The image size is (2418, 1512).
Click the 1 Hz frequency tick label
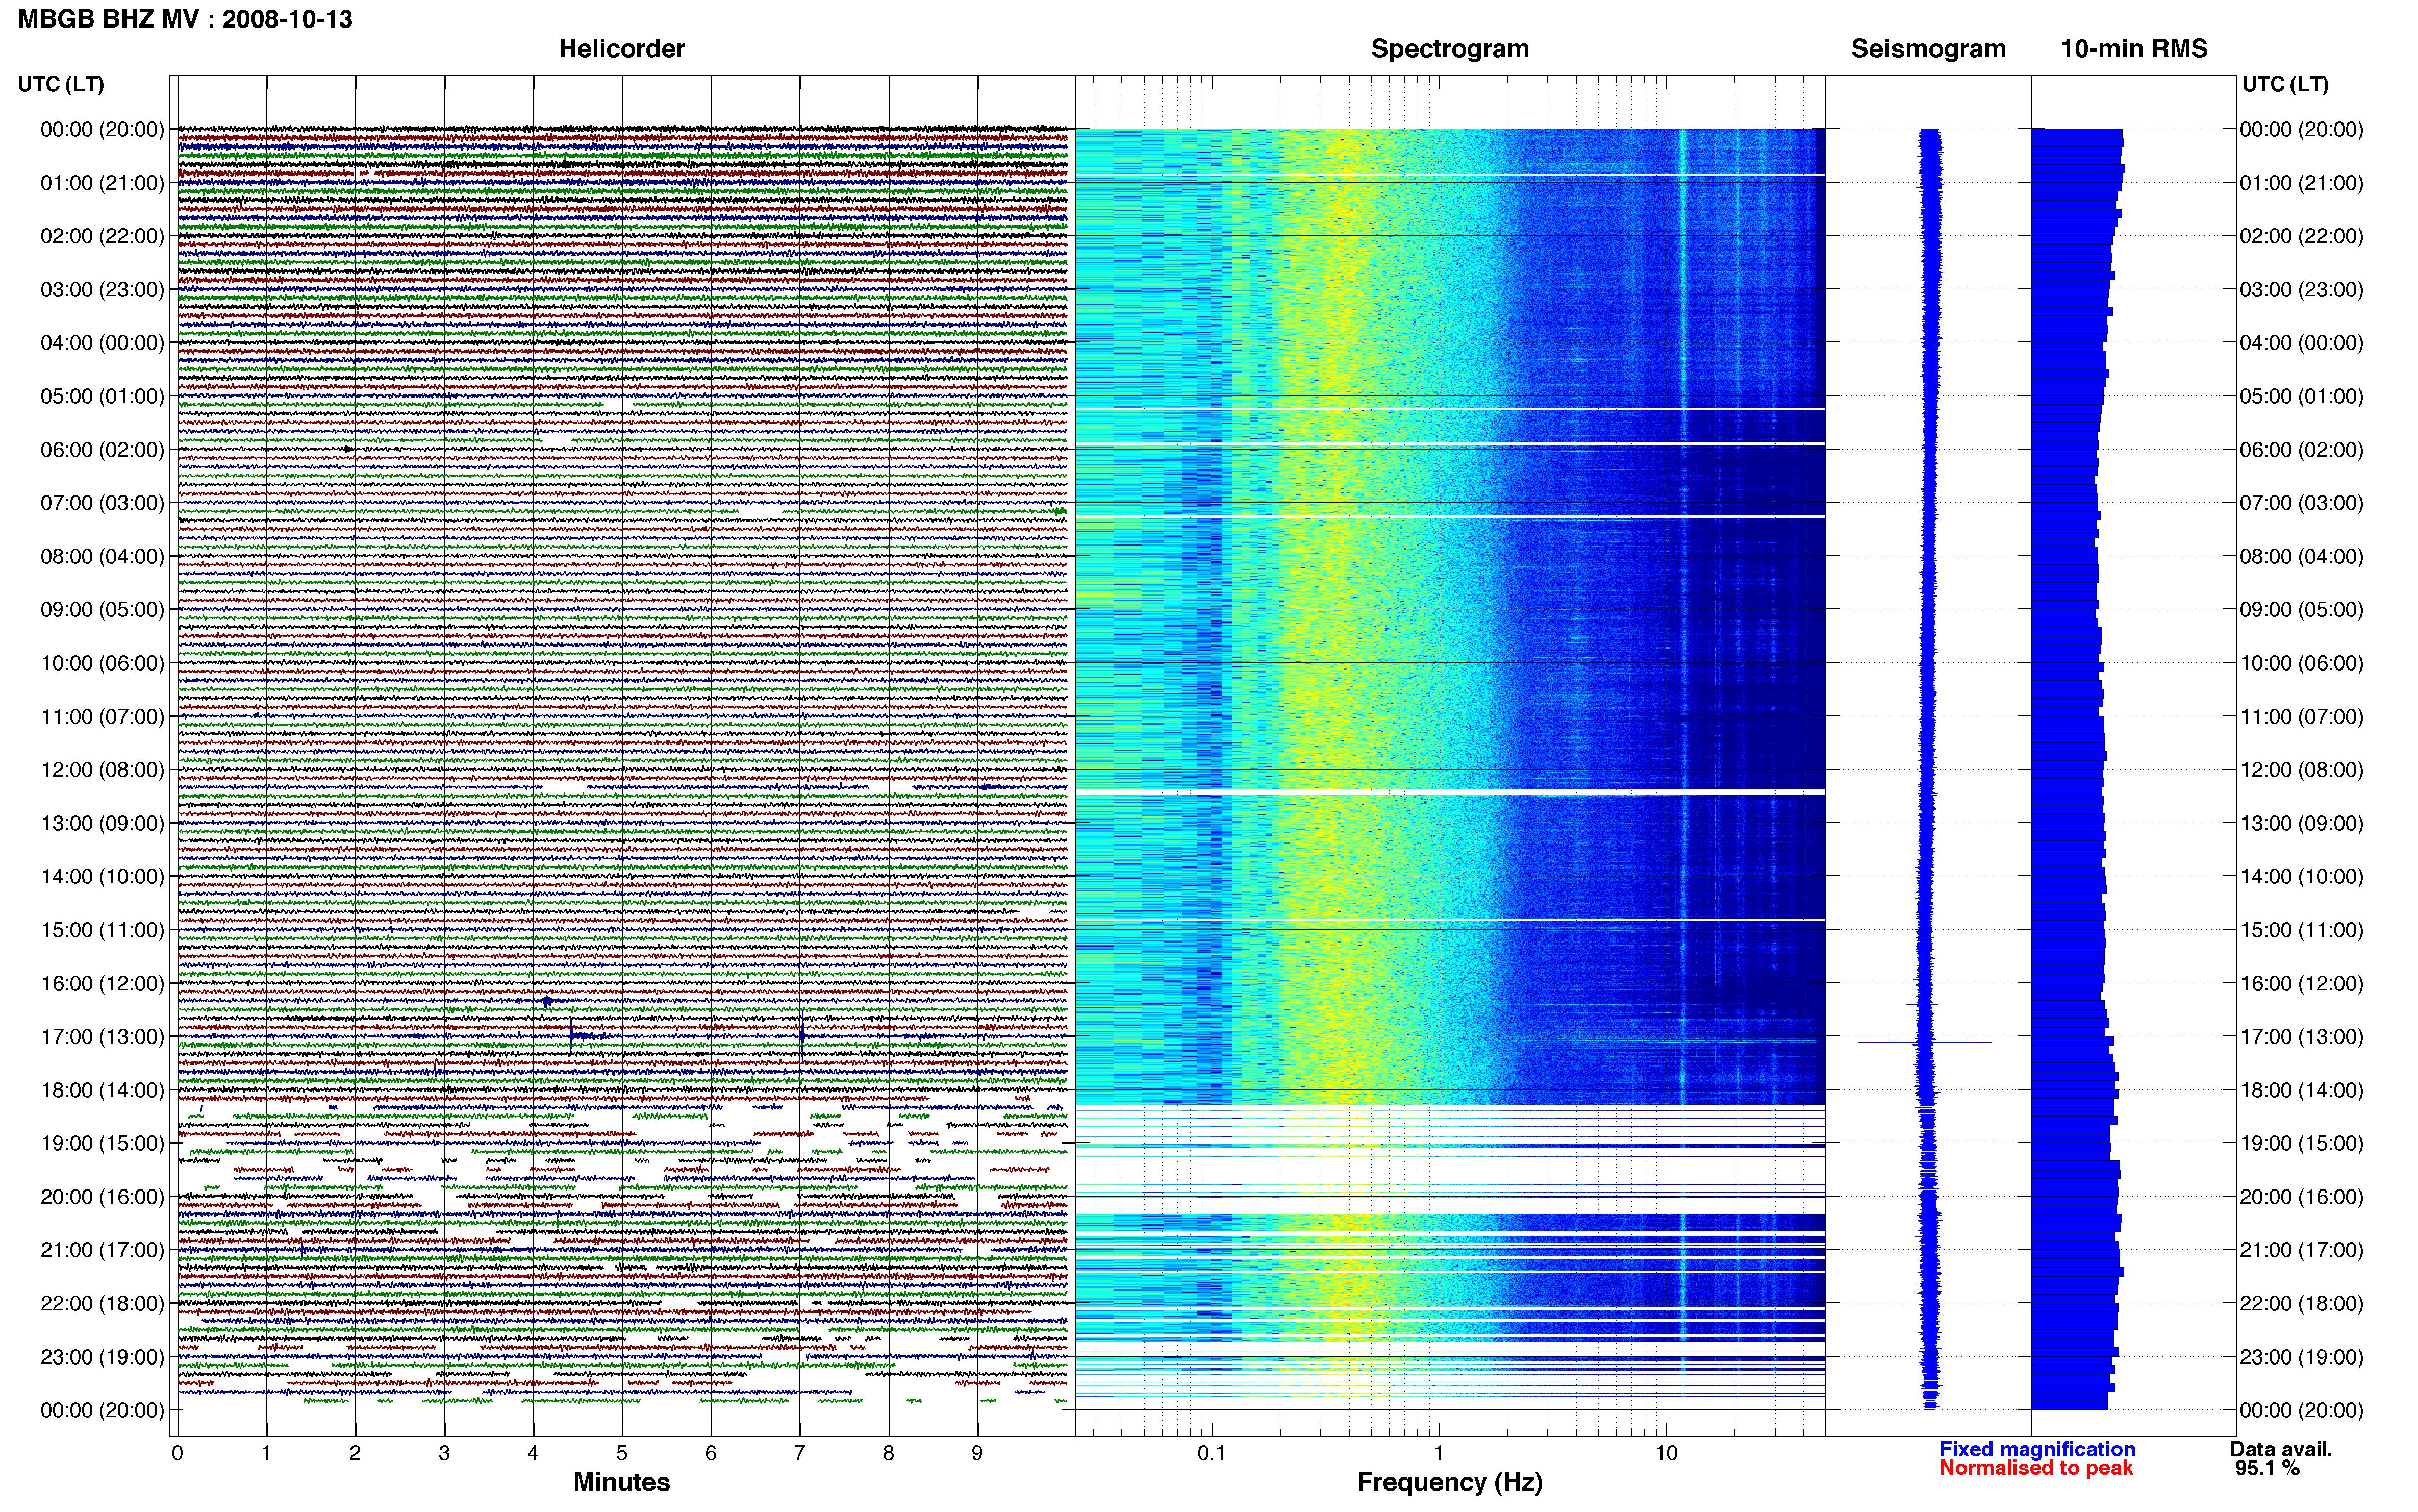(x=1439, y=1454)
